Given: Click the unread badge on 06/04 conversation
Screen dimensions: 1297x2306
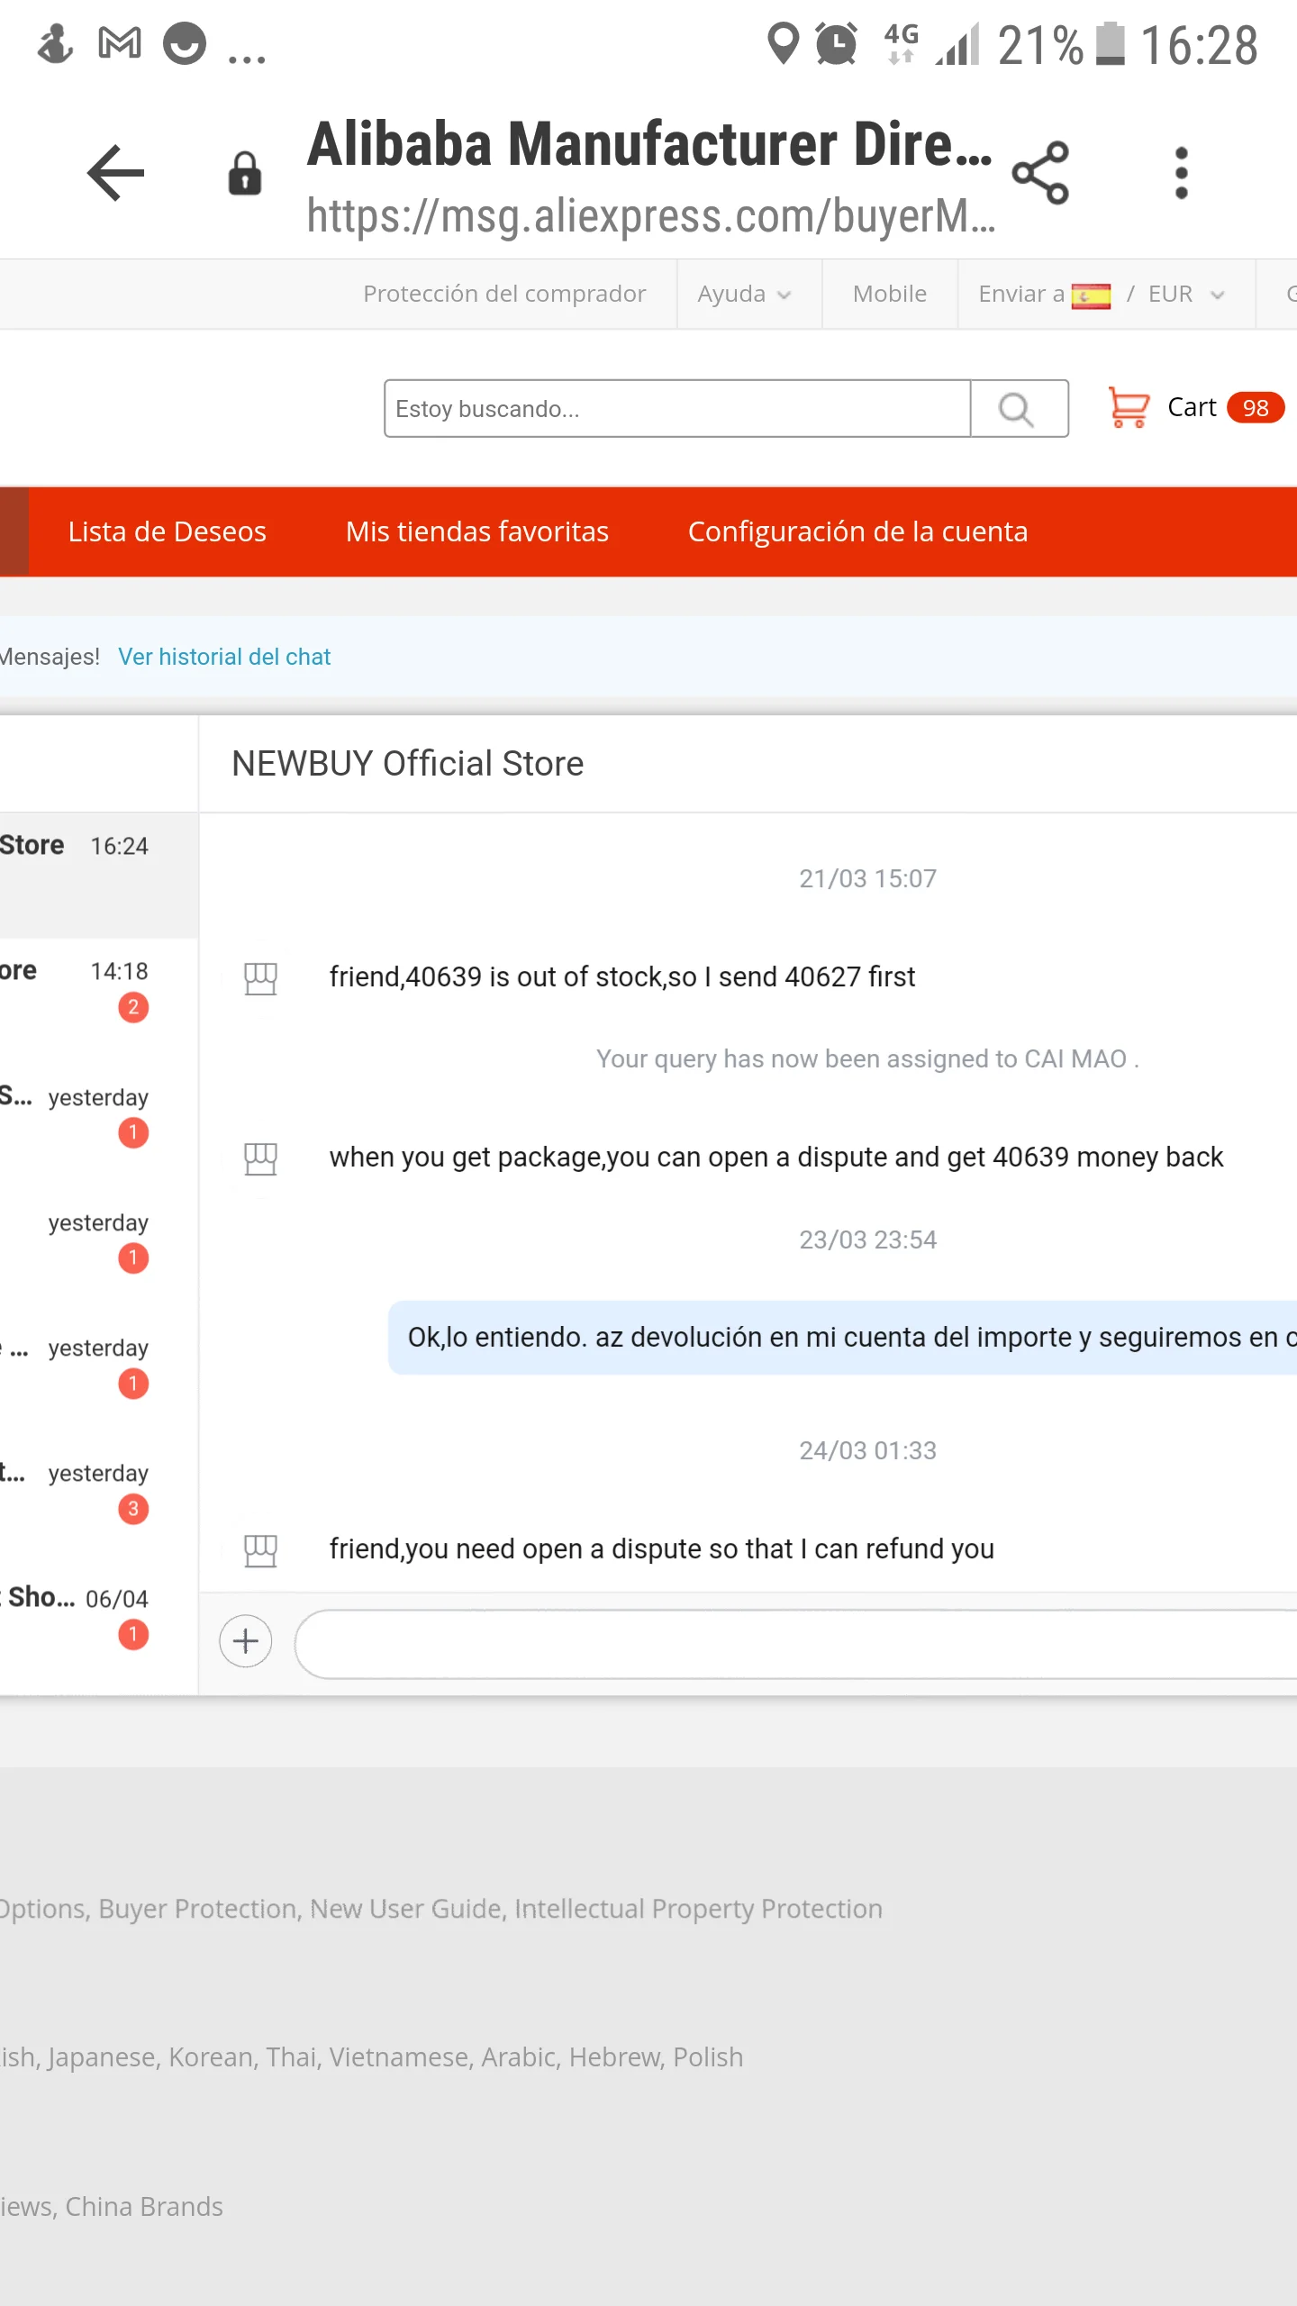Looking at the screenshot, I should tap(133, 1634).
